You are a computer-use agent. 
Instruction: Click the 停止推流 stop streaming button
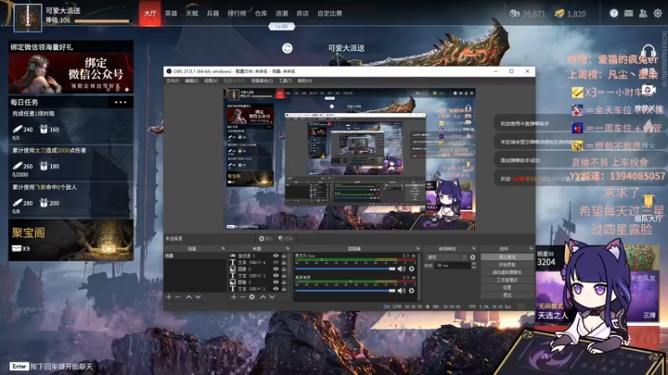click(507, 257)
